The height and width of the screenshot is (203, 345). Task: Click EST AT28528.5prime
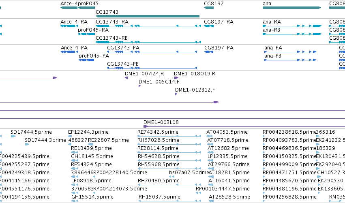pyautogui.click(x=212, y=201)
